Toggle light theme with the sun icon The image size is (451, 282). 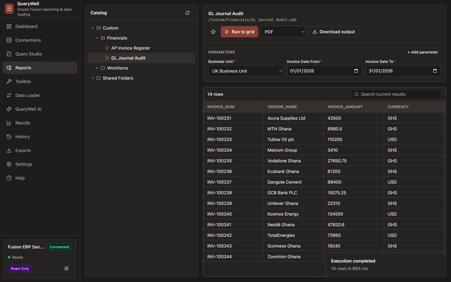[x=67, y=268]
